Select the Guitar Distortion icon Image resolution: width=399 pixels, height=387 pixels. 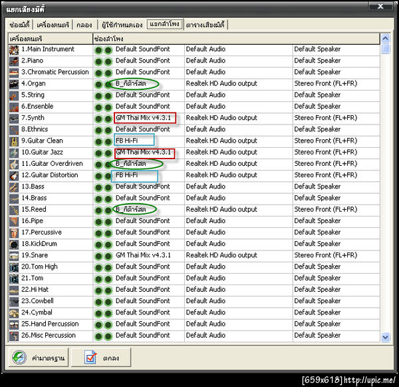pos(14,176)
